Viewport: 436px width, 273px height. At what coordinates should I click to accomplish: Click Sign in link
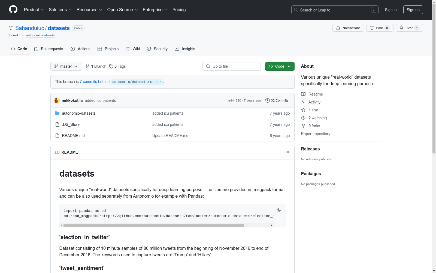(390, 10)
